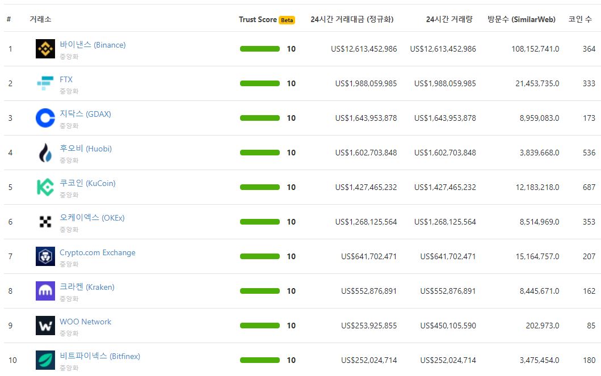This screenshot has width=601, height=376.
Task: Click the KuCoin green logo icon
Action: pos(45,187)
